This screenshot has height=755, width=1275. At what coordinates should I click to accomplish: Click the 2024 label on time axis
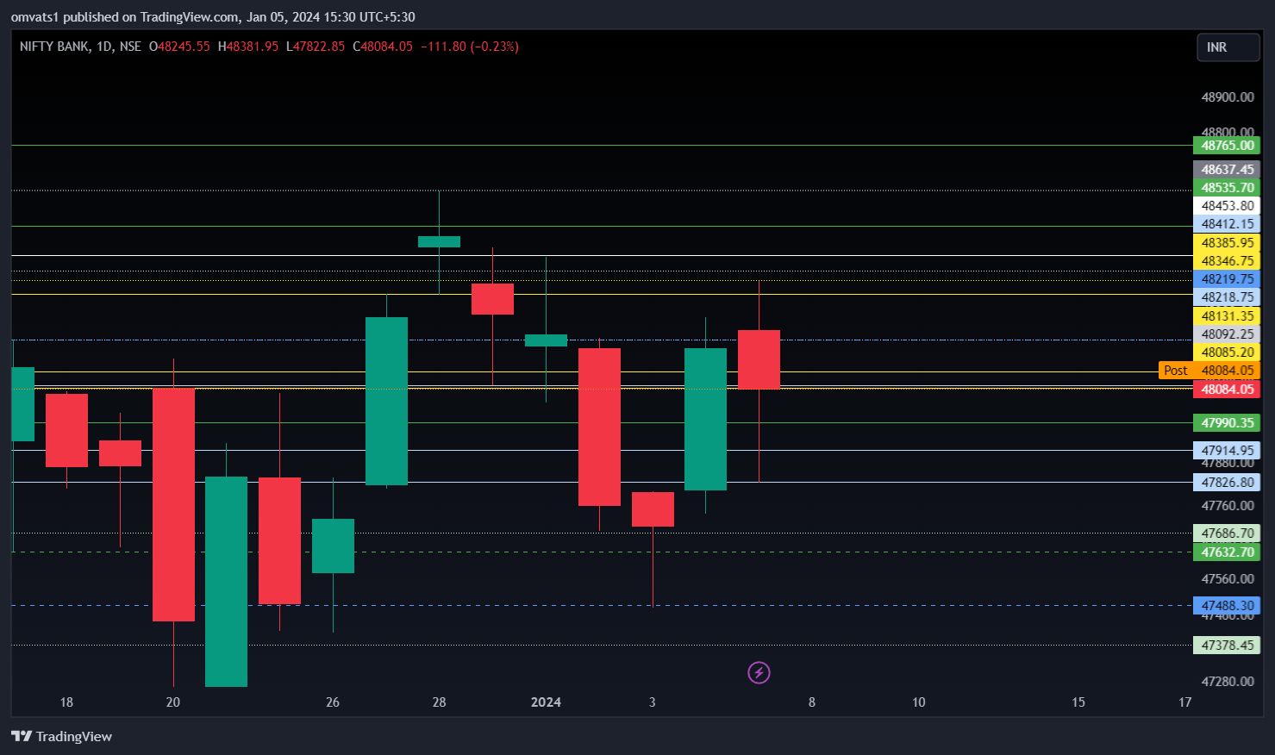point(546,702)
